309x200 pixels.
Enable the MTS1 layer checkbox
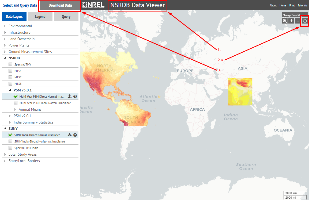tap(10, 71)
